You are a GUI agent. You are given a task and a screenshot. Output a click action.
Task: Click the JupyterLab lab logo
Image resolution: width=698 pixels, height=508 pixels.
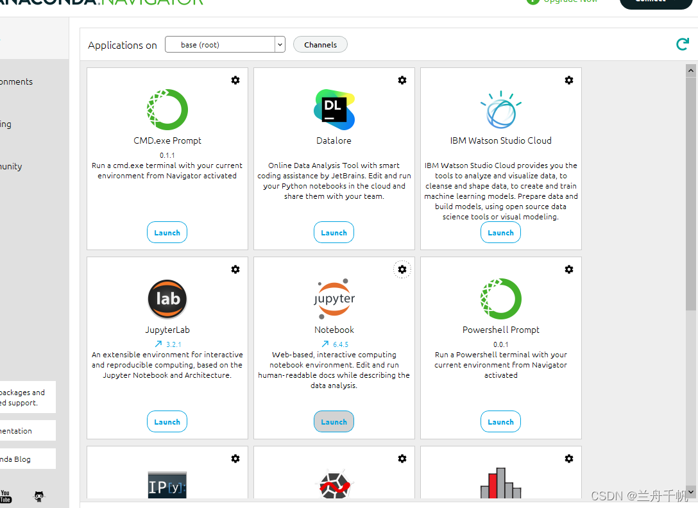click(x=167, y=299)
